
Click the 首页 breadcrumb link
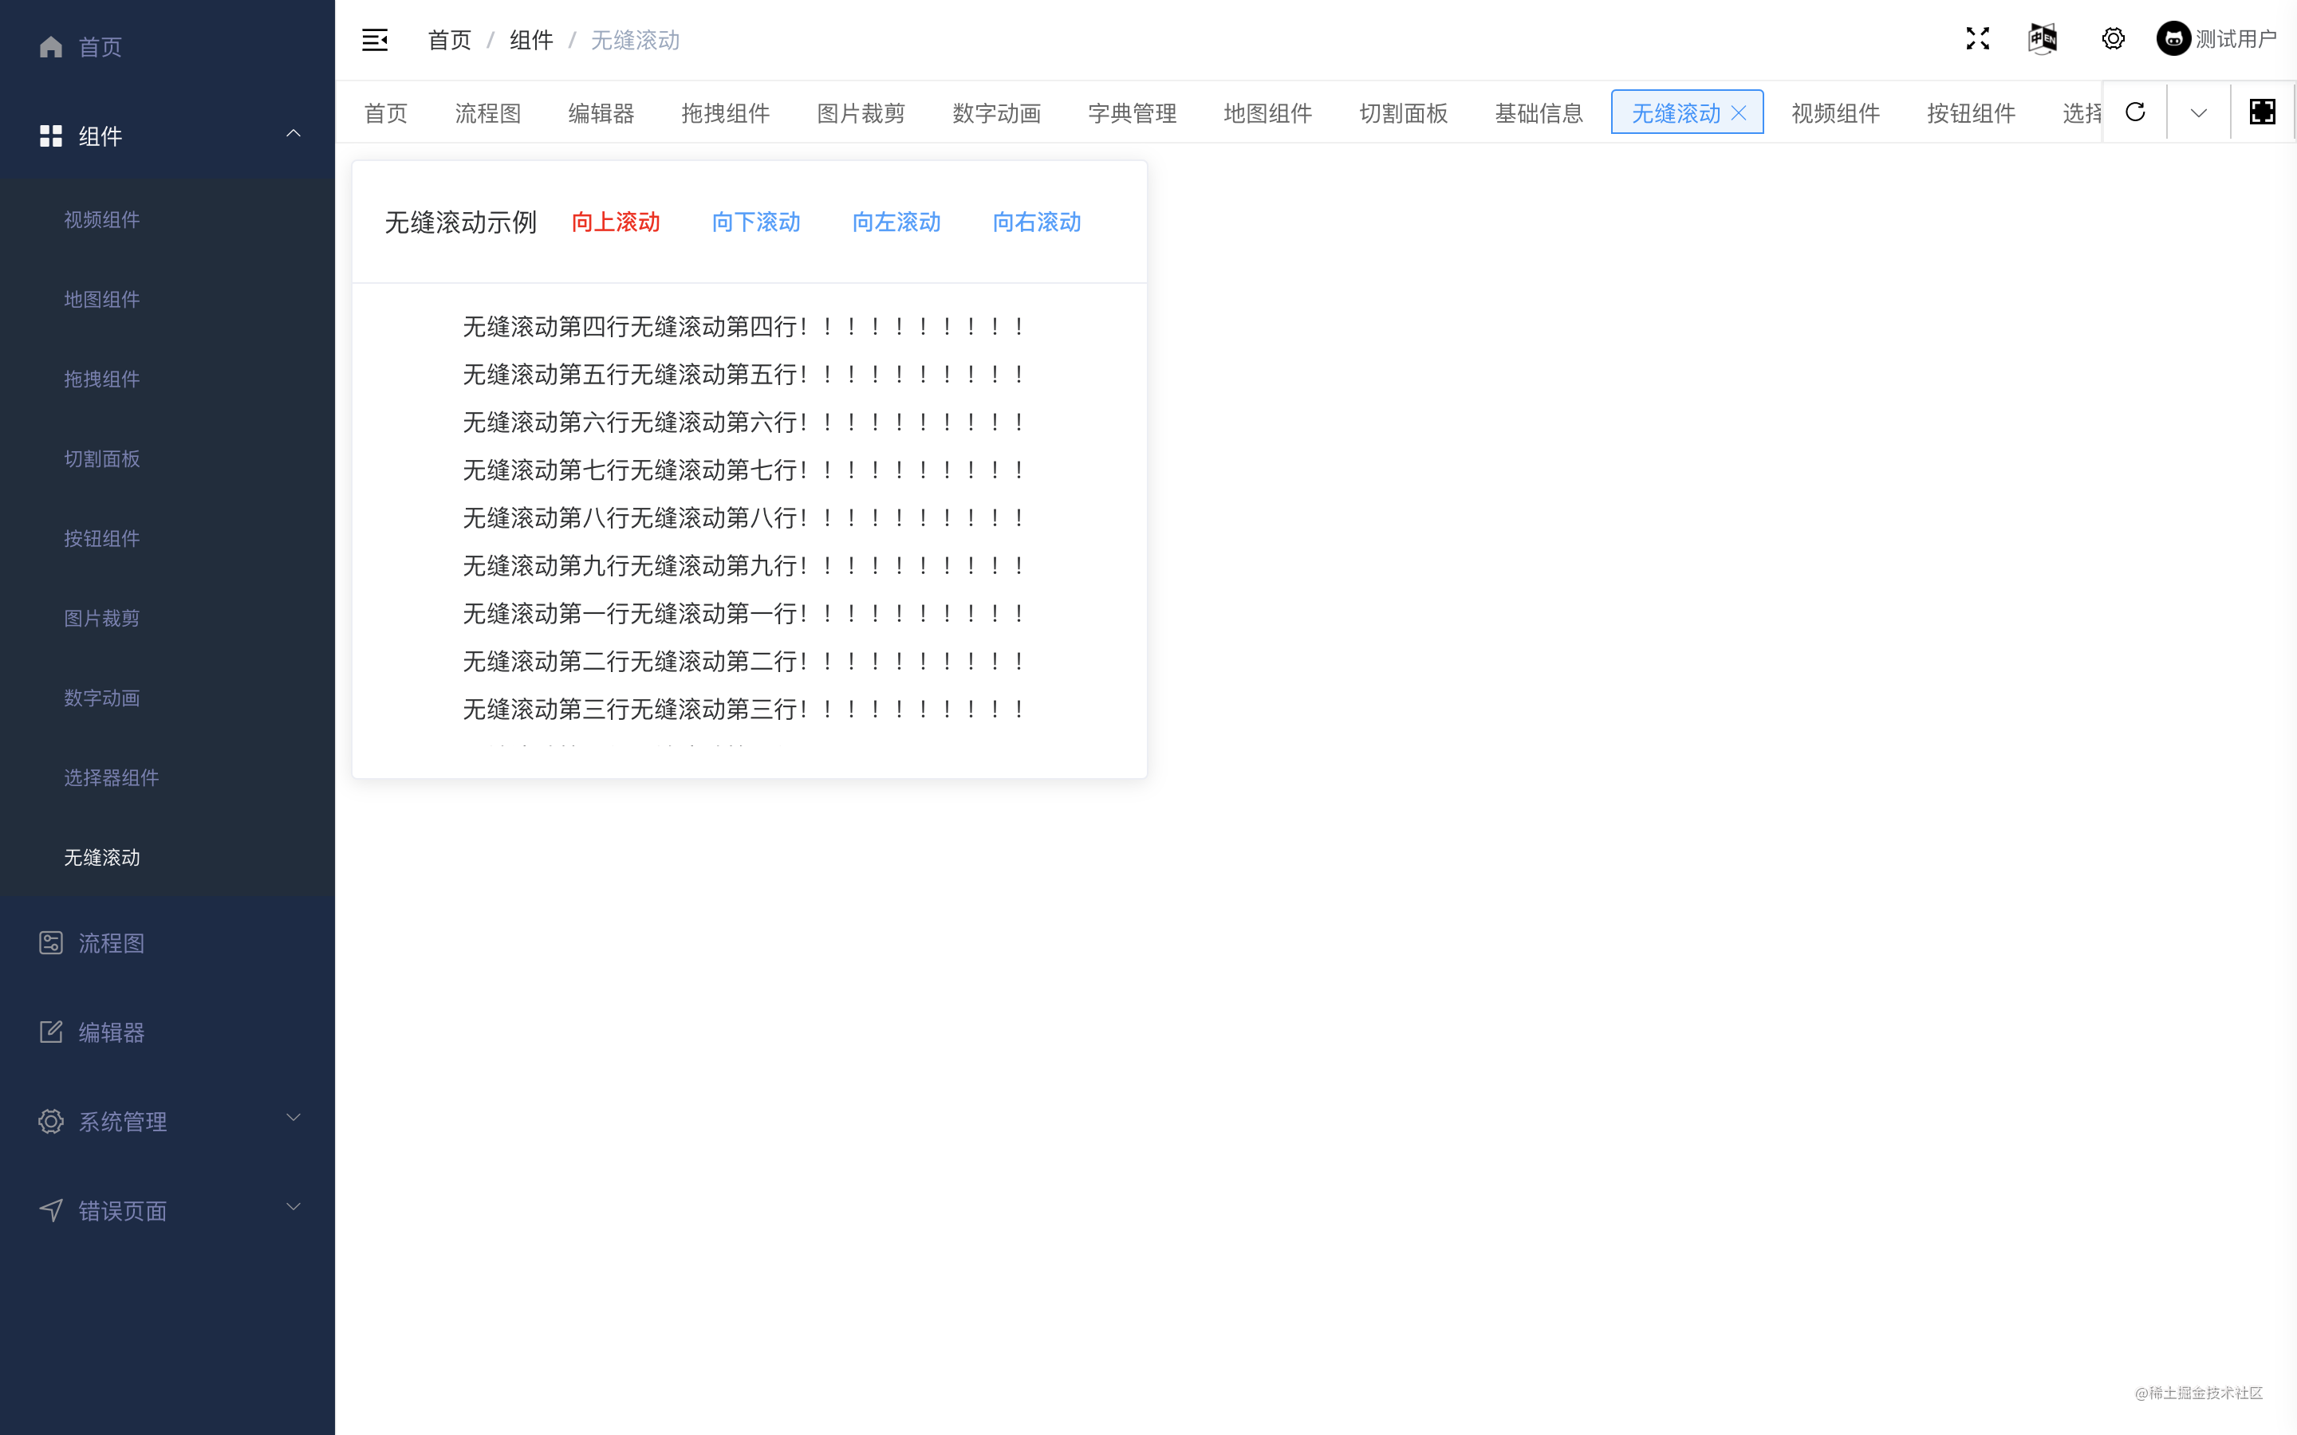(449, 40)
